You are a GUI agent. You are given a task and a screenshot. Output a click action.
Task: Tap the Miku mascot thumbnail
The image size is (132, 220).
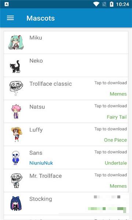[16, 43]
